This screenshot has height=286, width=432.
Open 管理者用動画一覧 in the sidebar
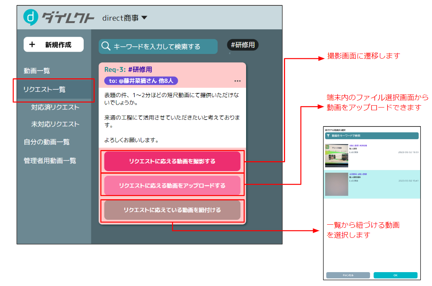(50, 160)
